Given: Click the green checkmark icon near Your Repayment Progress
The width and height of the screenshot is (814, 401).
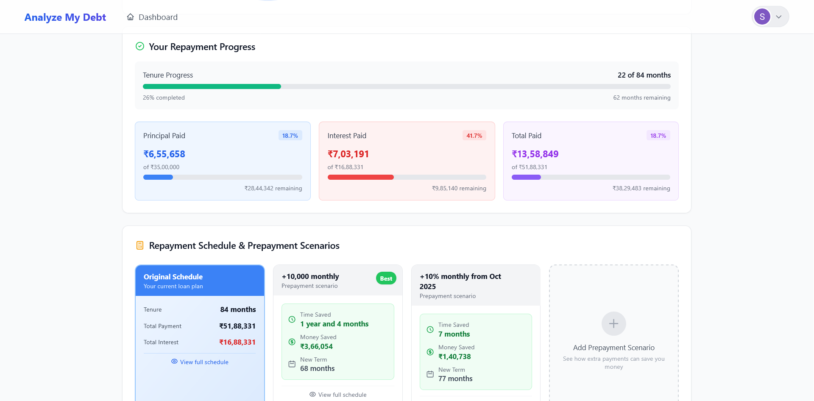Looking at the screenshot, I should click(x=140, y=46).
